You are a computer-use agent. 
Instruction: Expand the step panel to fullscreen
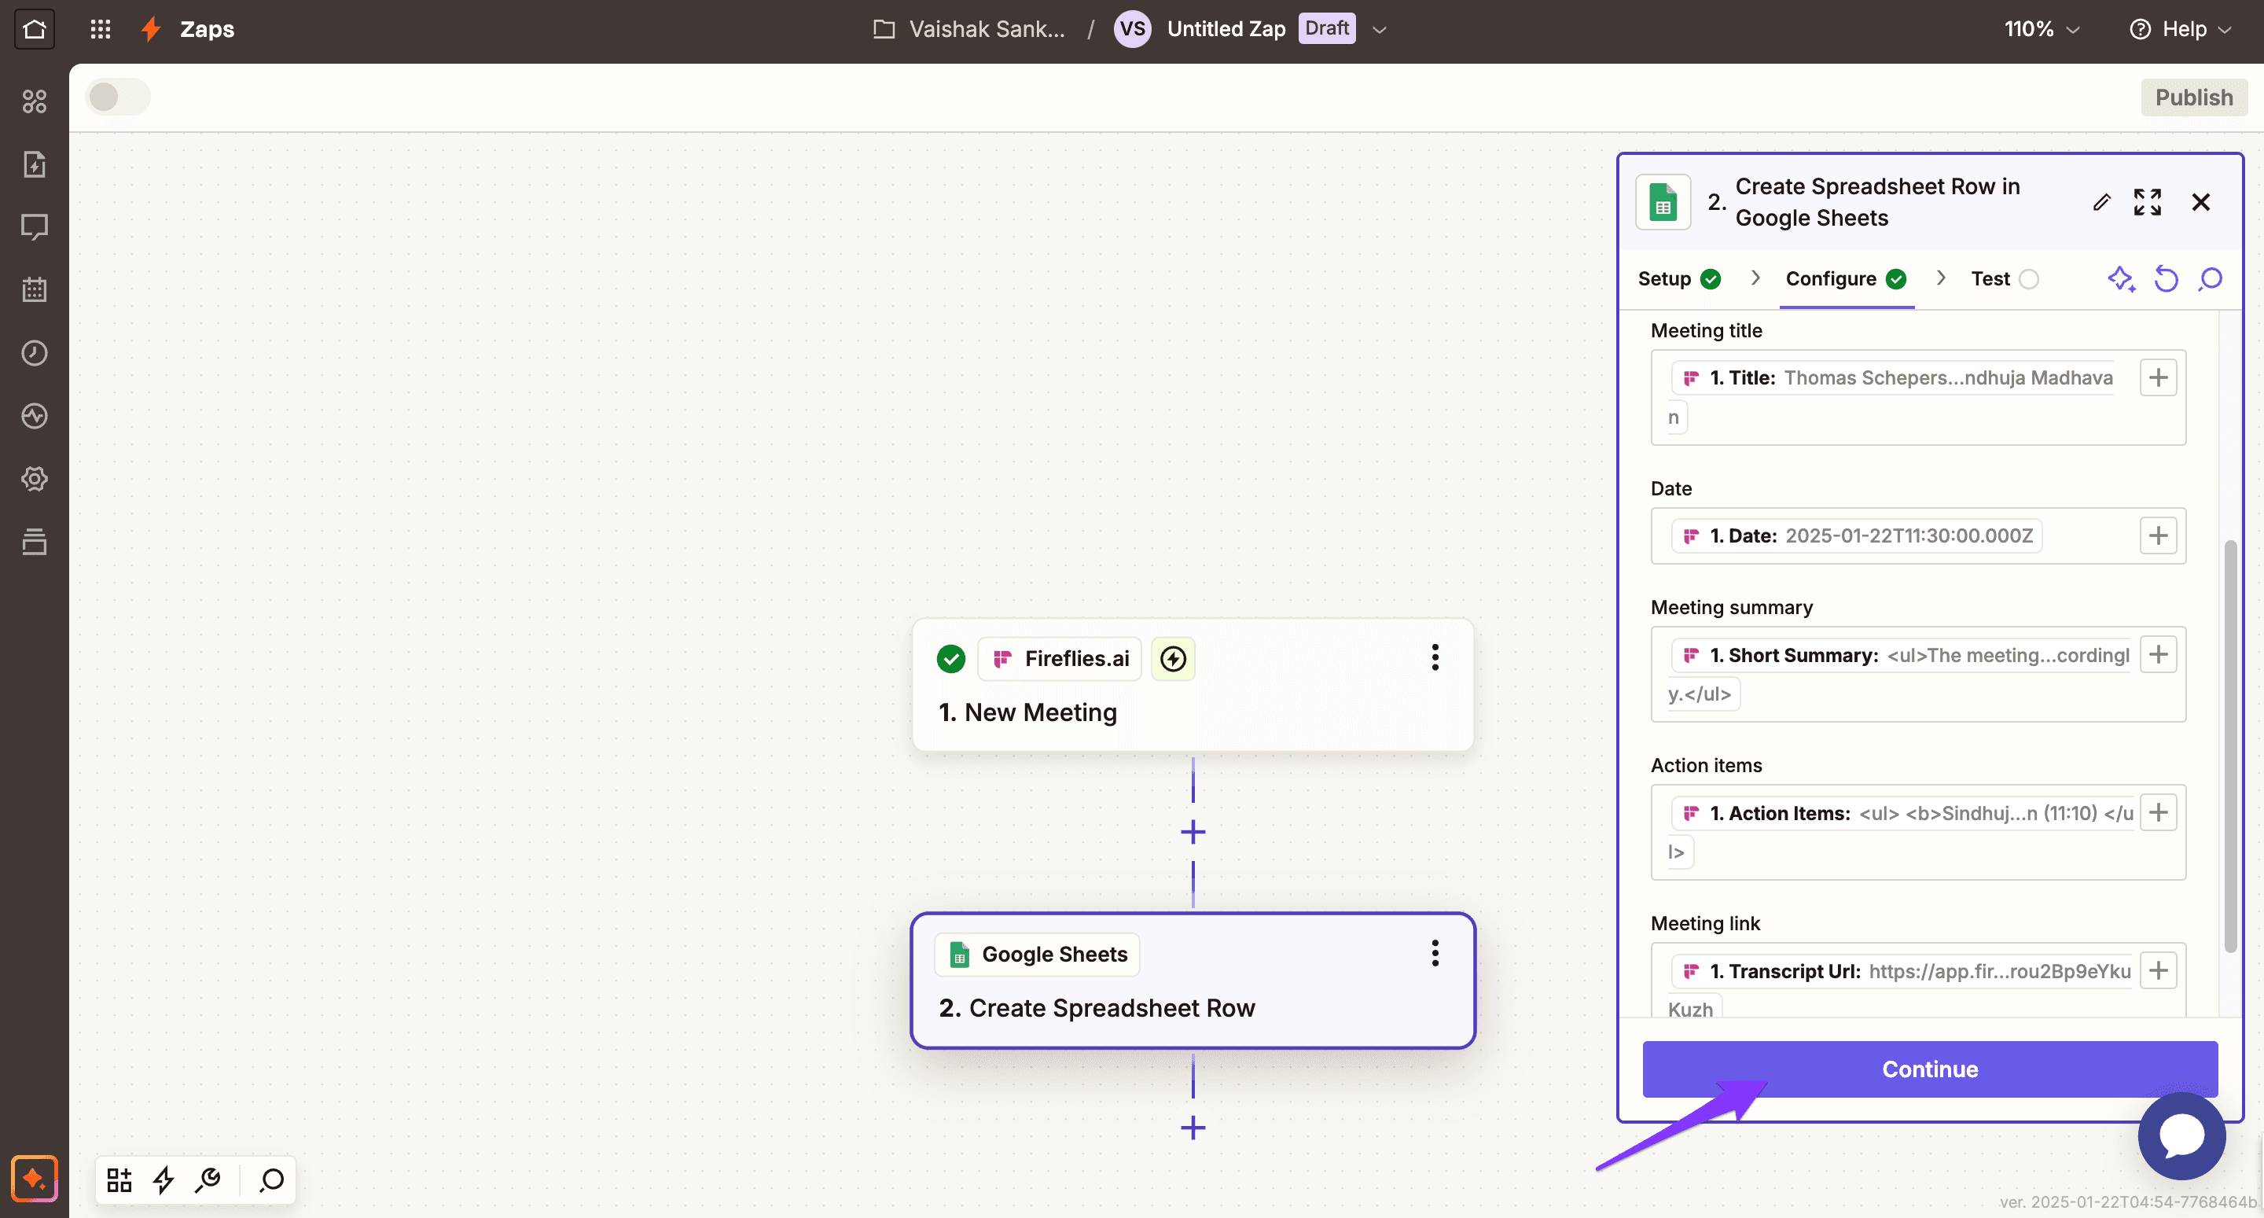(x=2147, y=202)
